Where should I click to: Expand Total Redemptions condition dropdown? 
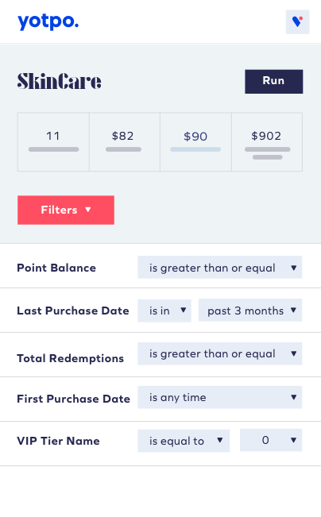(x=220, y=353)
